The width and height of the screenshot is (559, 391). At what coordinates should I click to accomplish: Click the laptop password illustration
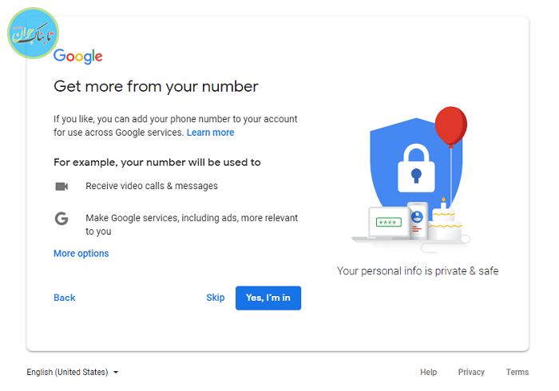click(x=387, y=223)
